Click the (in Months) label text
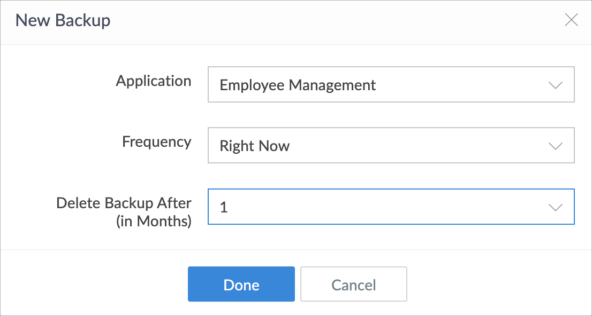This screenshot has width=592, height=316. pyautogui.click(x=154, y=221)
